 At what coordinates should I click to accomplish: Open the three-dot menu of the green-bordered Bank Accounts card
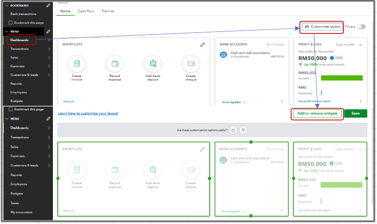click(281, 210)
